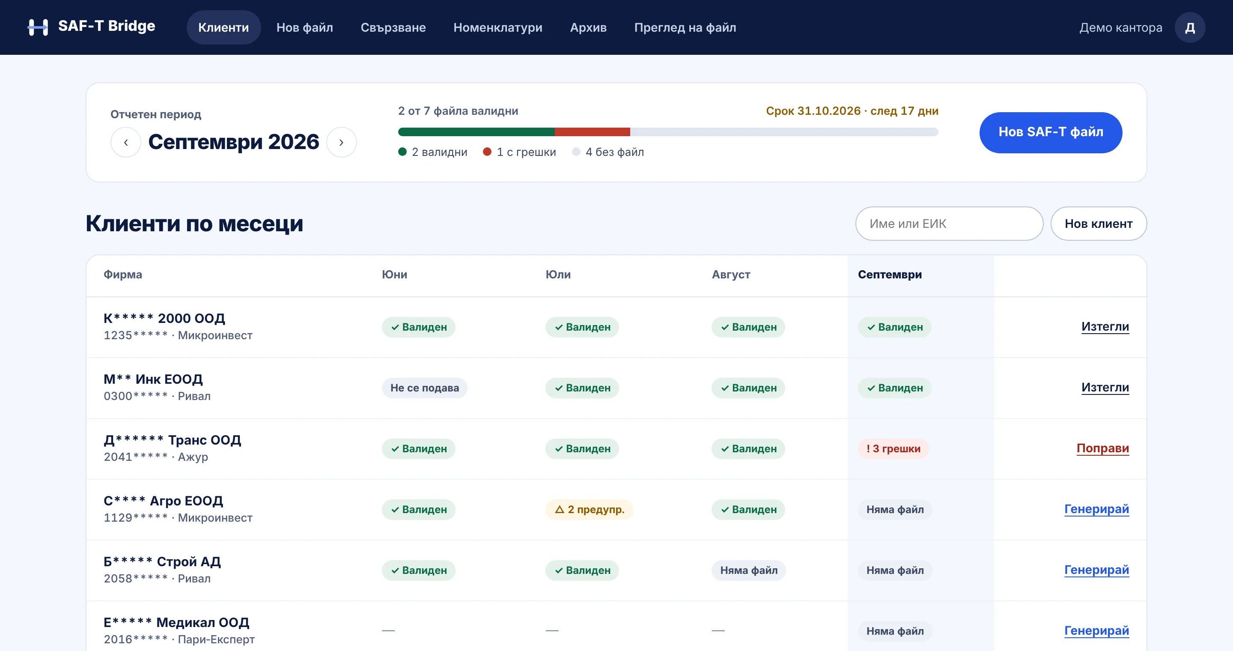Click Поправи for Д****** Транс ООД

[x=1102, y=448]
